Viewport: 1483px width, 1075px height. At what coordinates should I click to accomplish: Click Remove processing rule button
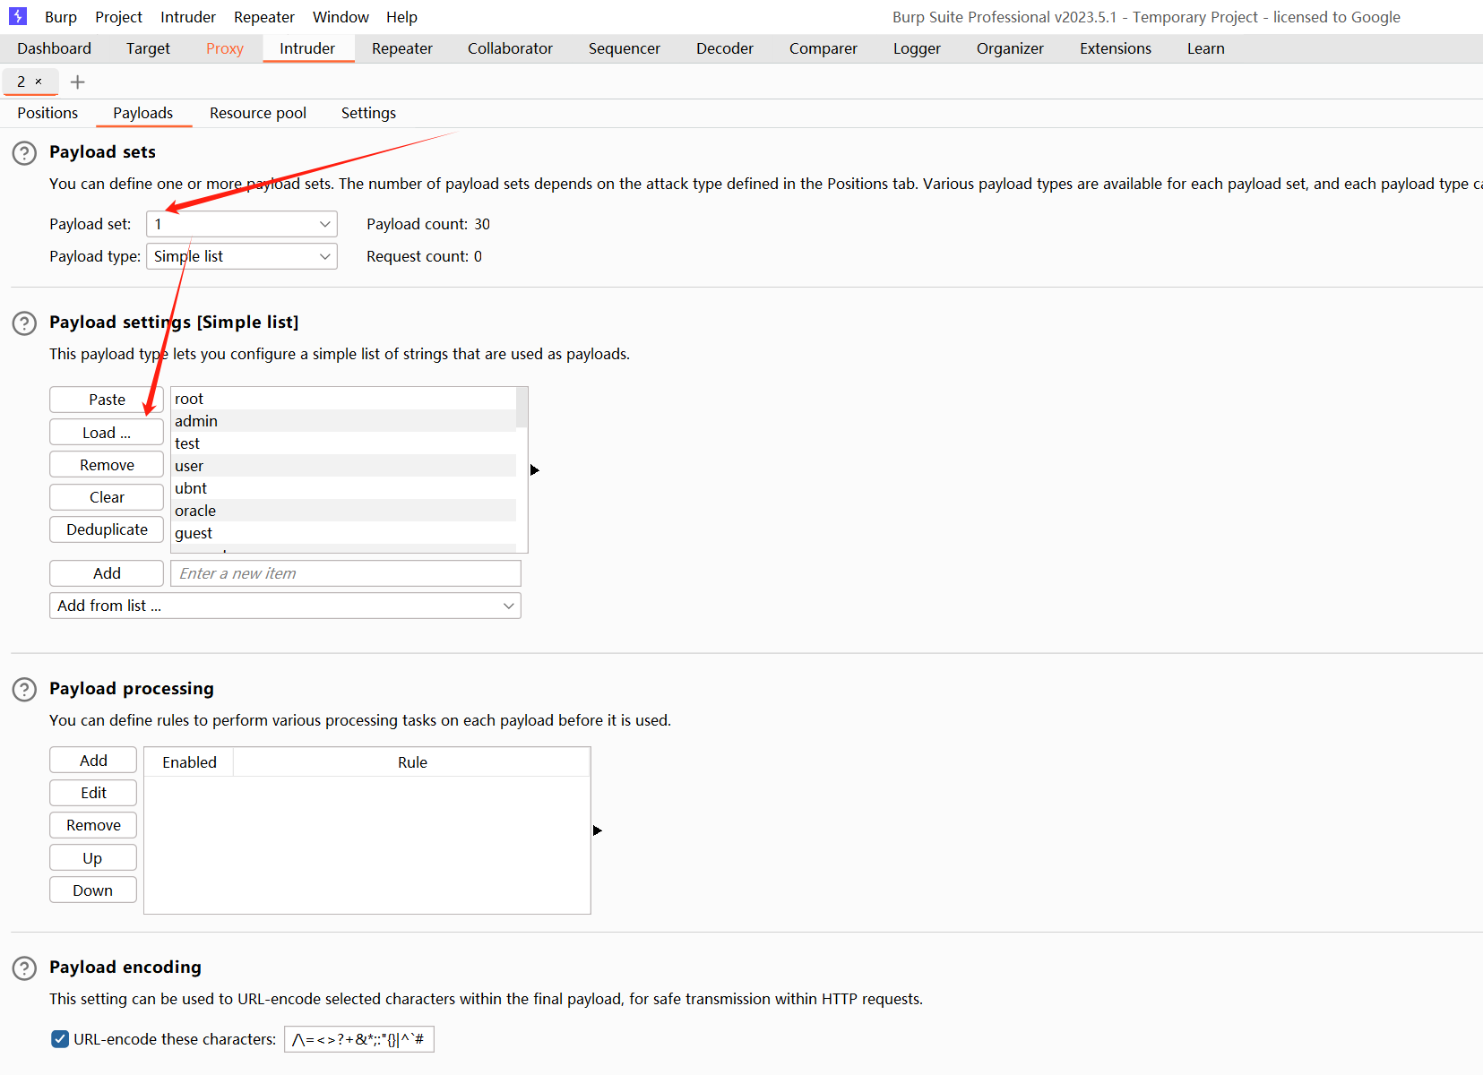point(93,825)
